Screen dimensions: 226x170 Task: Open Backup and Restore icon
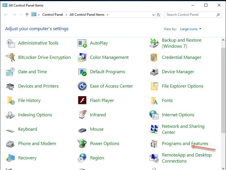click(154, 43)
